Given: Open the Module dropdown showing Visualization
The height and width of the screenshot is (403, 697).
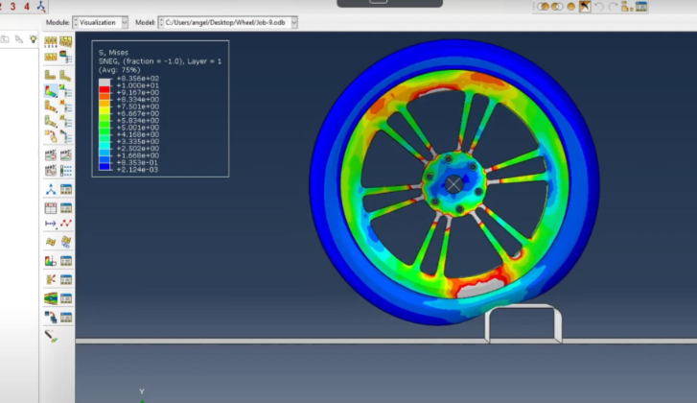Looking at the screenshot, I should [x=100, y=22].
